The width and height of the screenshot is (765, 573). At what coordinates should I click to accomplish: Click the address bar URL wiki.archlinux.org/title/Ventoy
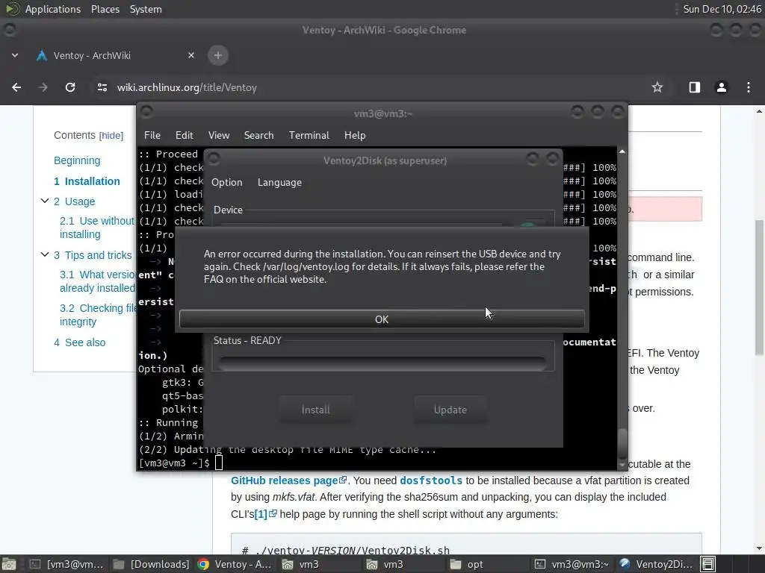click(187, 87)
